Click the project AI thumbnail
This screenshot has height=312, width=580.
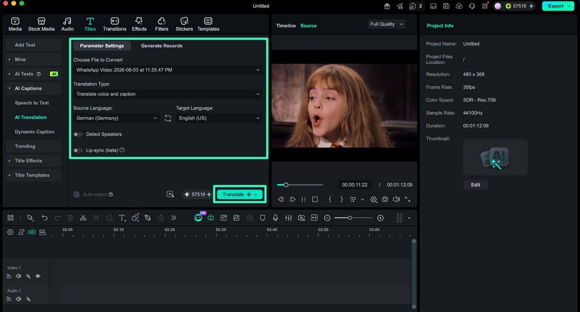495,157
